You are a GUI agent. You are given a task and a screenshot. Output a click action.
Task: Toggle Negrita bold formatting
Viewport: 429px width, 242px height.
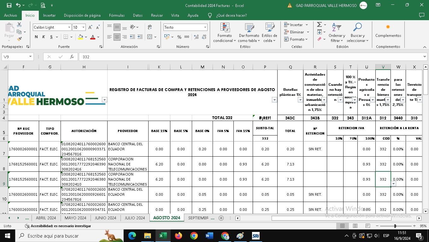[36, 37]
